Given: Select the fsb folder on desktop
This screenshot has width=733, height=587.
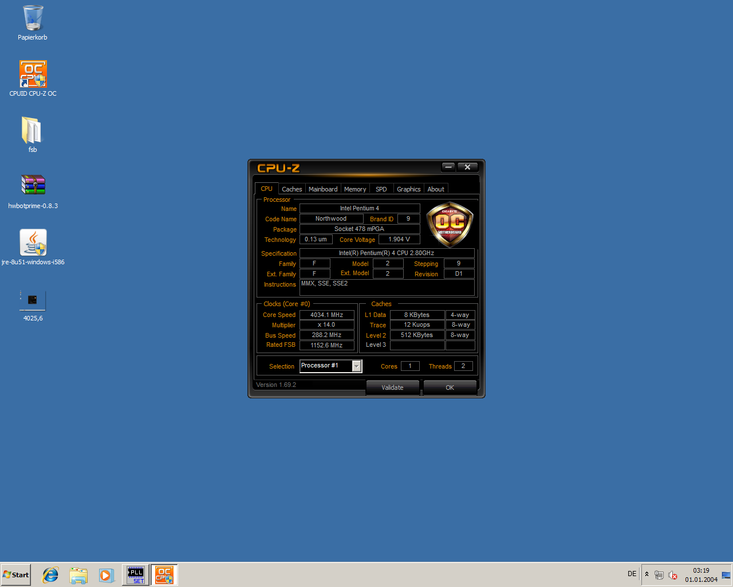Looking at the screenshot, I should pyautogui.click(x=33, y=135).
